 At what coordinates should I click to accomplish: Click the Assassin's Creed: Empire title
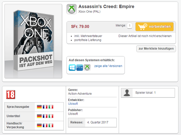coord(106,6)
